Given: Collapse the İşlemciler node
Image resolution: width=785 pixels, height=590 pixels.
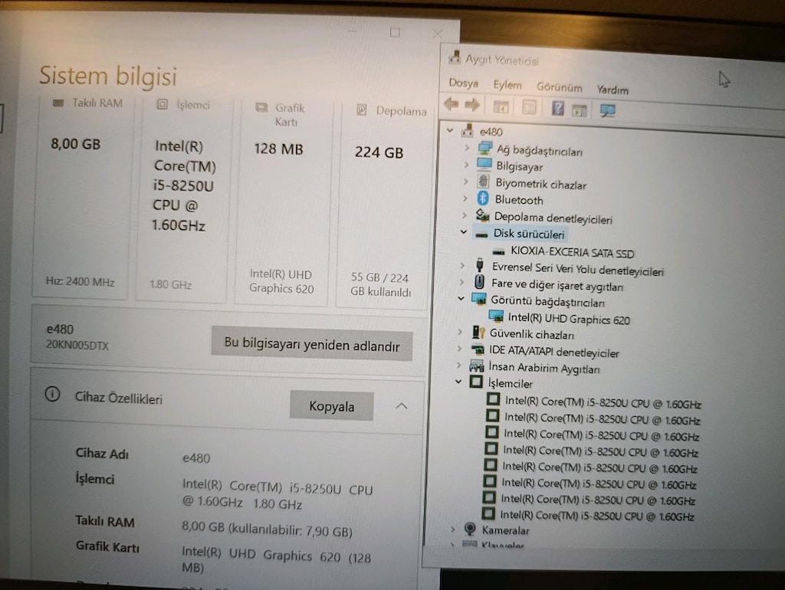Looking at the screenshot, I should [x=458, y=382].
